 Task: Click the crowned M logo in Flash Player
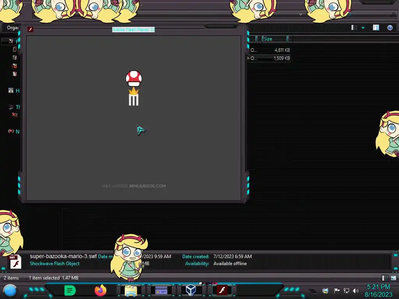[134, 97]
